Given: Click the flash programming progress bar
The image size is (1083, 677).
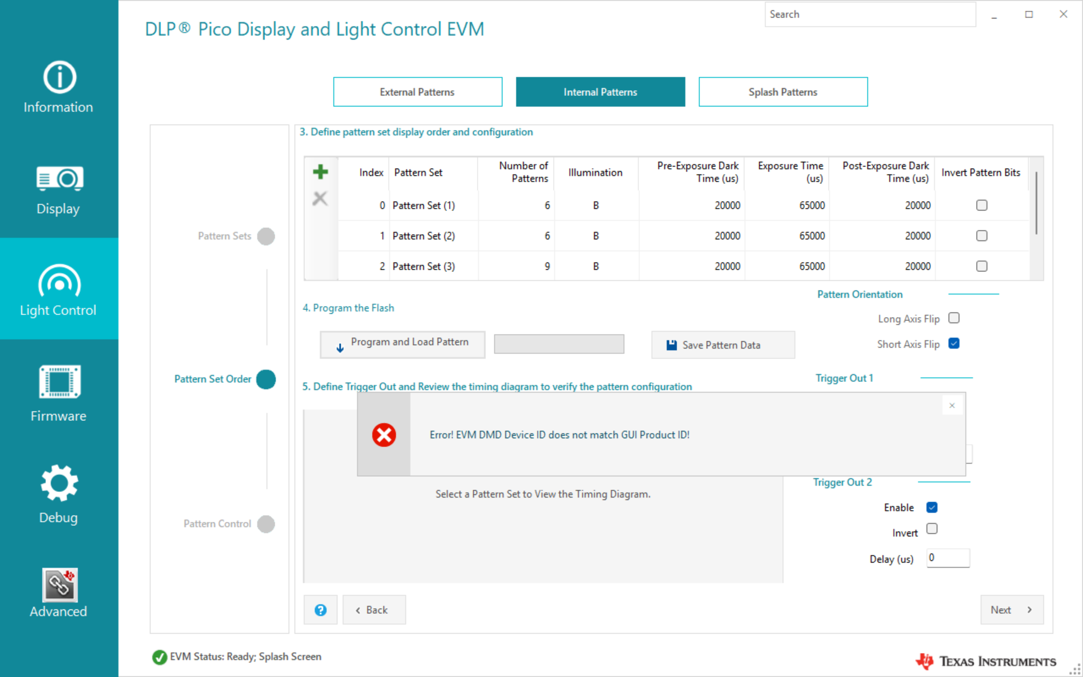Looking at the screenshot, I should [560, 344].
